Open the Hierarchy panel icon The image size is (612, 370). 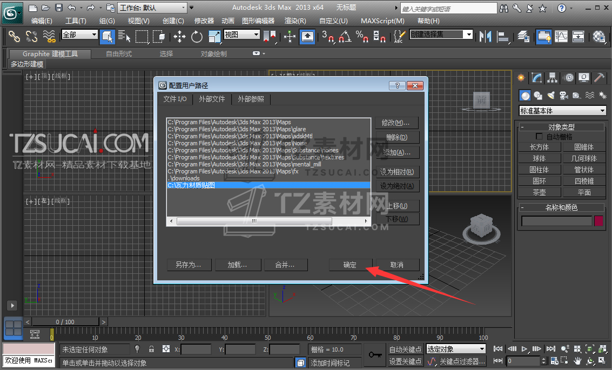pos(552,78)
